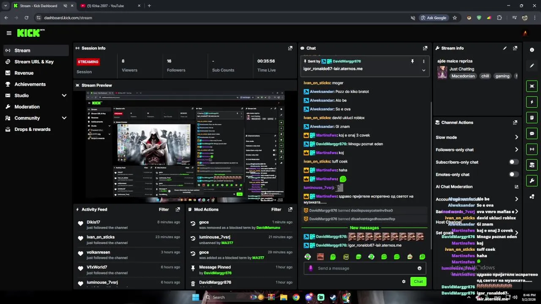541x304 pixels.
Task: Click the Macedonian stream tag
Action: [463, 76]
